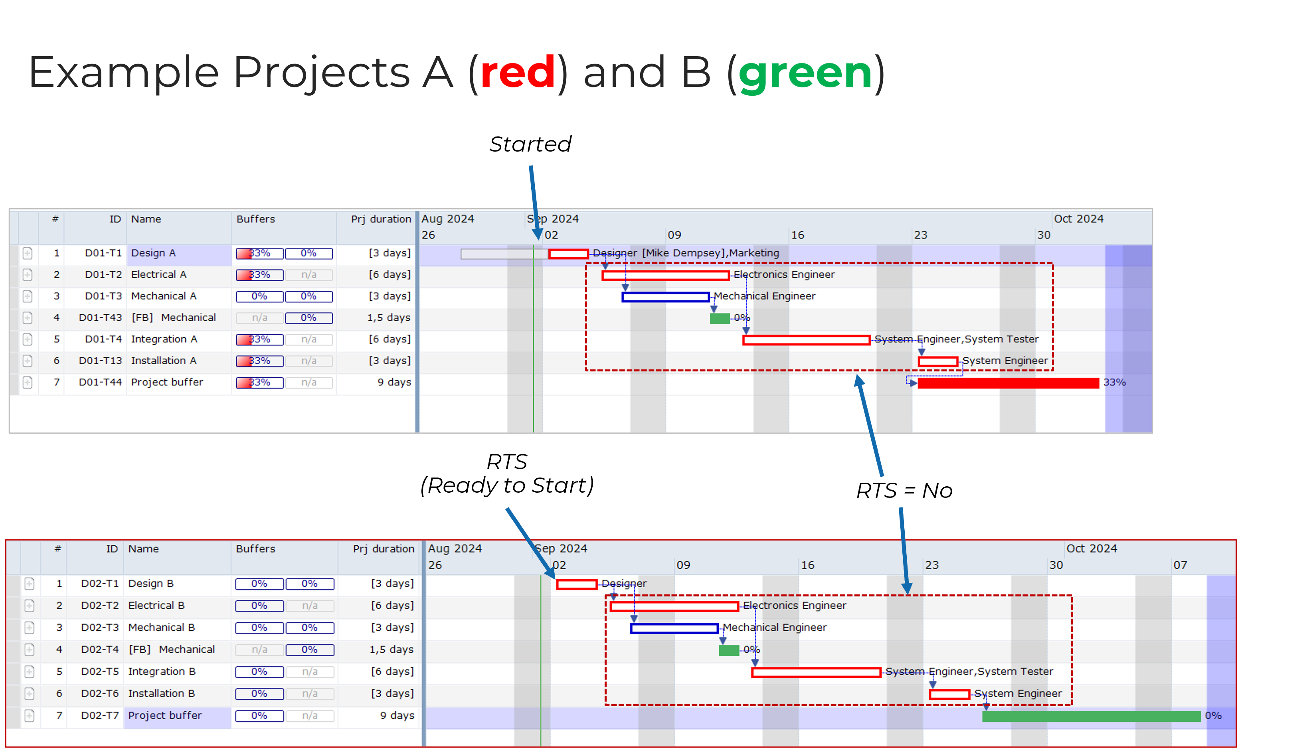Click the note icon for Project buffer D02-T7
This screenshot has width=1311, height=748.
point(30,716)
